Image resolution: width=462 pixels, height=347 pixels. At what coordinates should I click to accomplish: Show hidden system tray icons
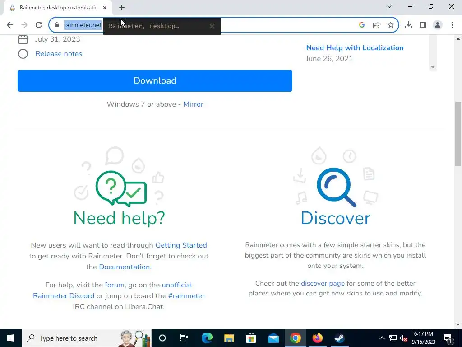(x=382, y=338)
